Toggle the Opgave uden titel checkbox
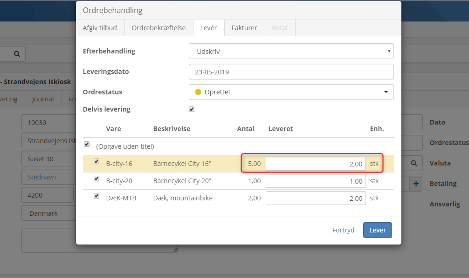Screen dimensions: 469x278 pos(86,145)
